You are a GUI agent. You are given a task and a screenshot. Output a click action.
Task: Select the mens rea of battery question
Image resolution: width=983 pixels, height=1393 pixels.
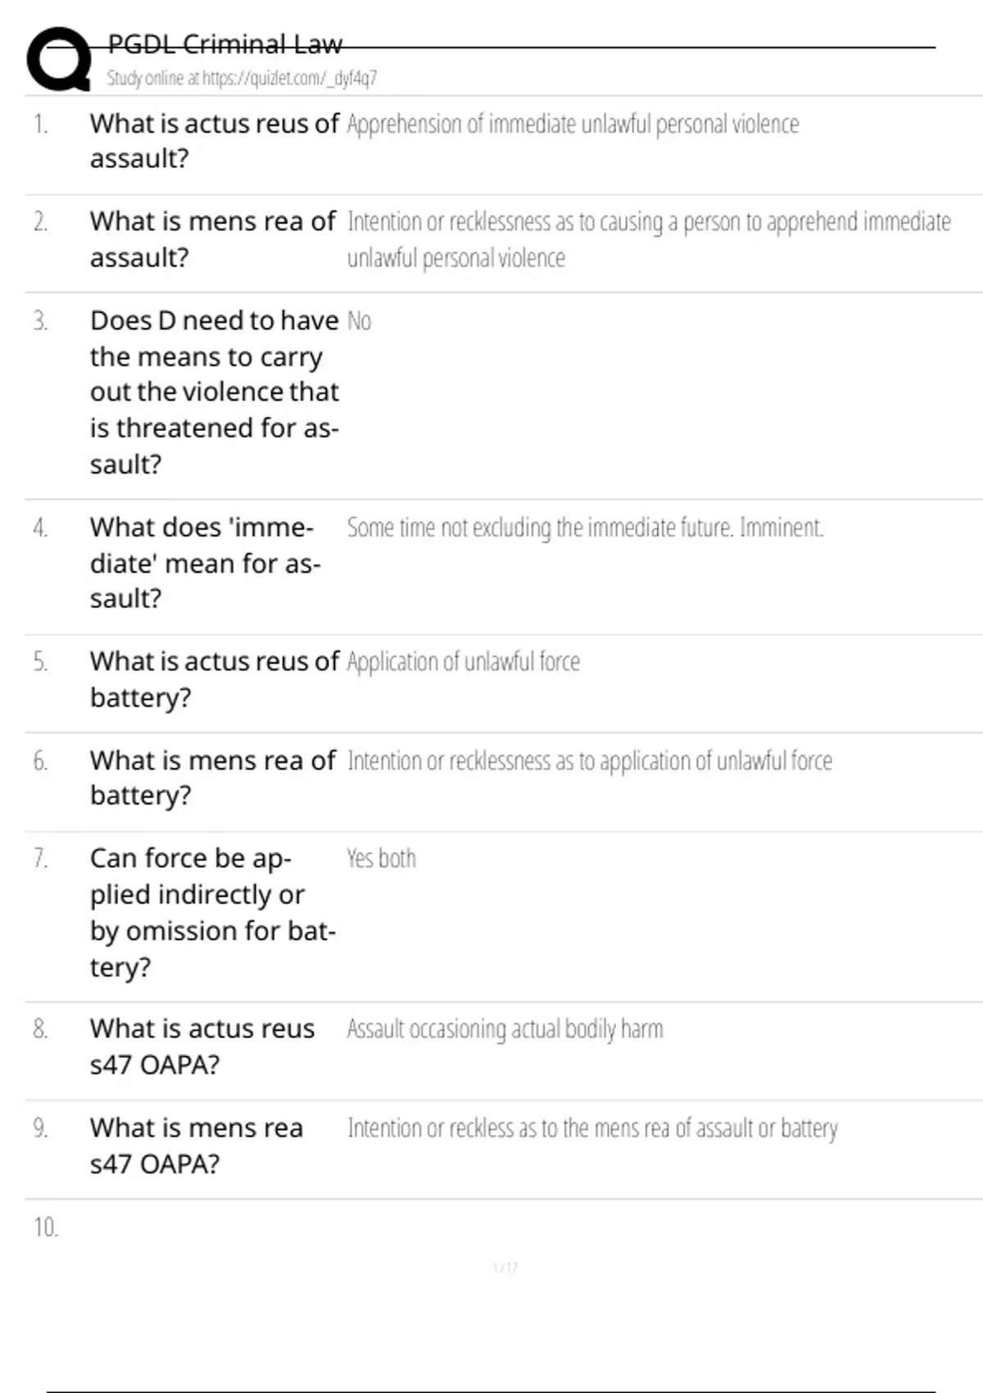point(212,778)
